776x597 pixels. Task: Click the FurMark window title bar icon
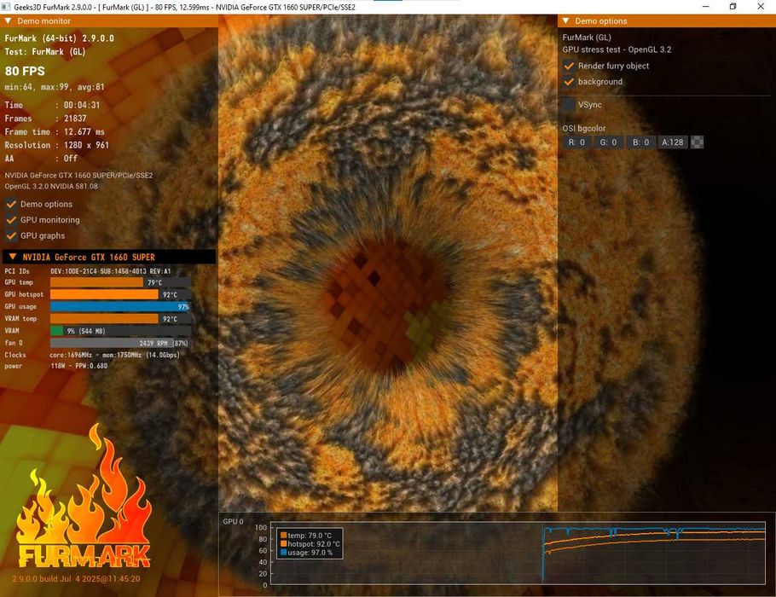[6, 7]
